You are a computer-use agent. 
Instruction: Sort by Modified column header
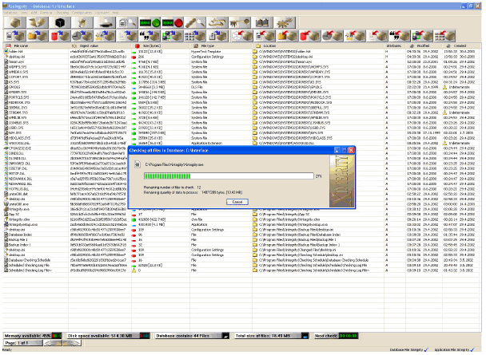pos(424,45)
